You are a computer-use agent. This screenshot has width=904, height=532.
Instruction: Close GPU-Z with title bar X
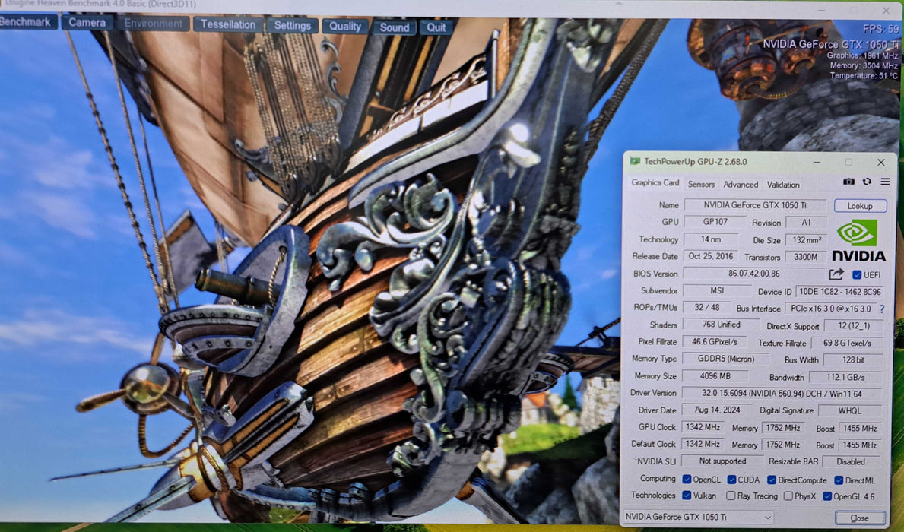[x=881, y=163]
